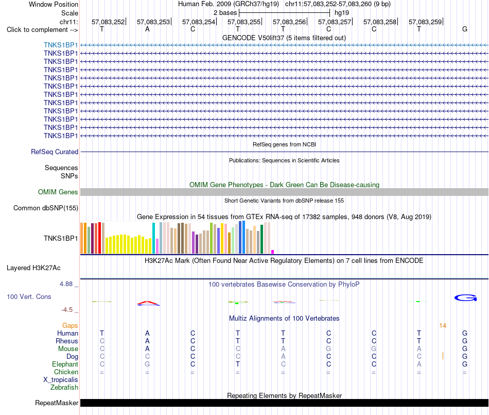Click position label 57,083,259
This screenshot has width=489, height=415.
[x=425, y=22]
